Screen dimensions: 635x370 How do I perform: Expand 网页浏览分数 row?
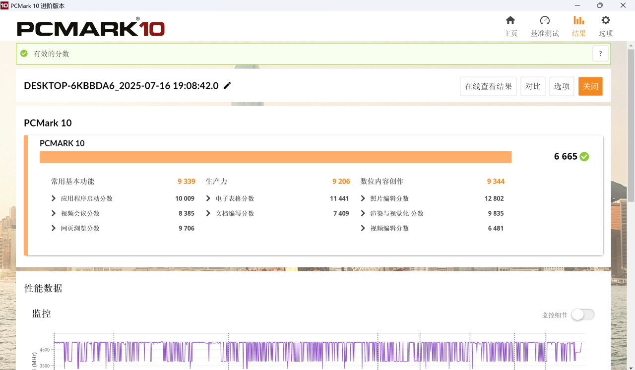pos(54,228)
